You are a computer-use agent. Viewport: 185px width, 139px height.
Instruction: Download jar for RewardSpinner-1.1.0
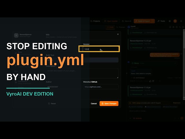coord(136,94)
